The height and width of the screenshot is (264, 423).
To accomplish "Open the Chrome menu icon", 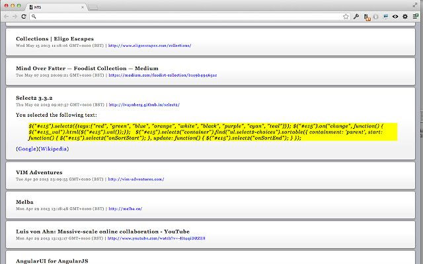I will (415, 16).
